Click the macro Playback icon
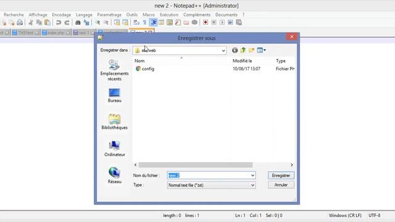 (x=222, y=23)
